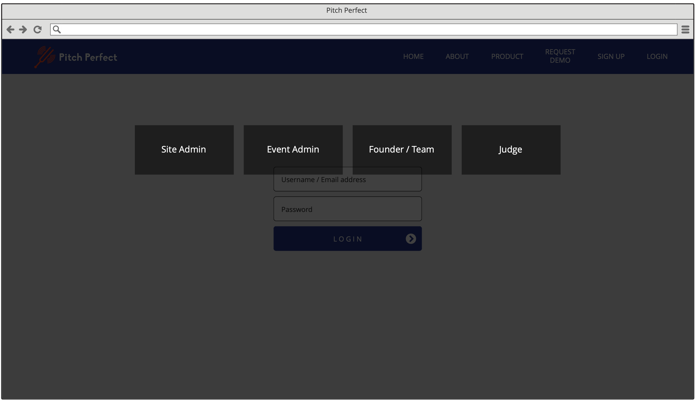Viewport: 697px width, 404px height.
Task: Open the HOME nav item
Action: pos(413,56)
